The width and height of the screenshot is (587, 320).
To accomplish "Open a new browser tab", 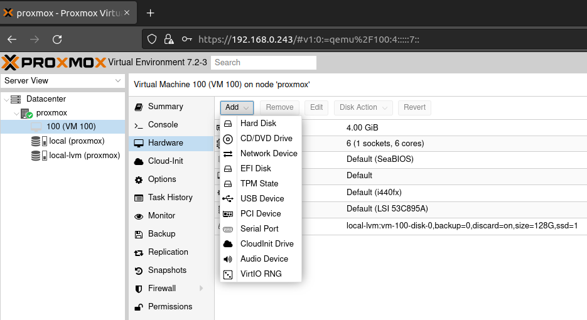I will tap(150, 13).
